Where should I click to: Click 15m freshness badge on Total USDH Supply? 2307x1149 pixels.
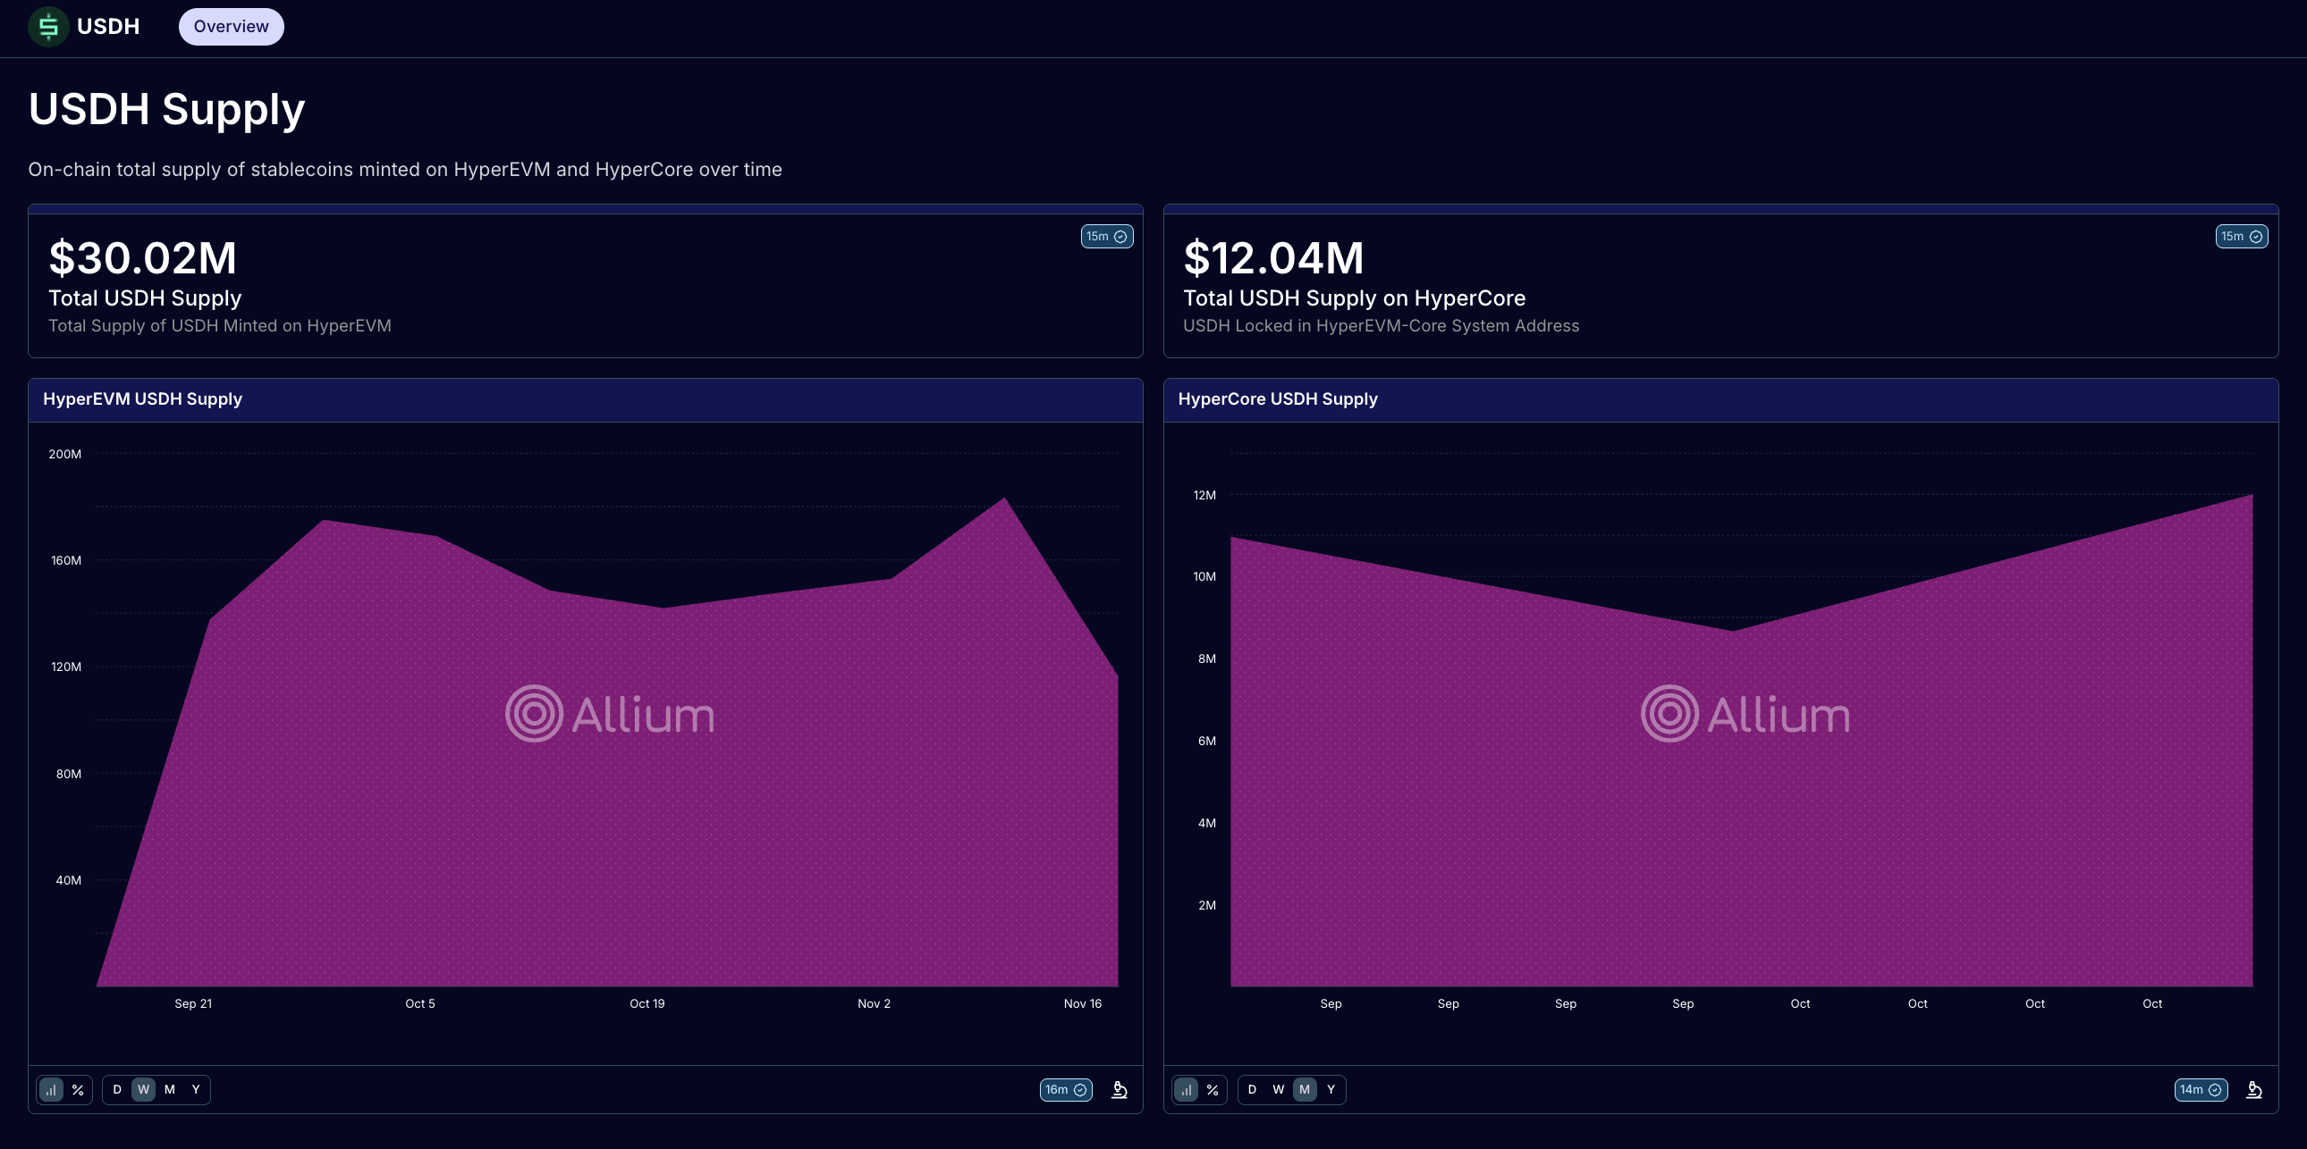1106,236
